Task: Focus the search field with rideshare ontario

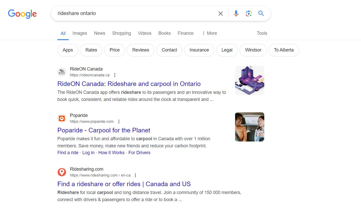Action: [x=135, y=13]
